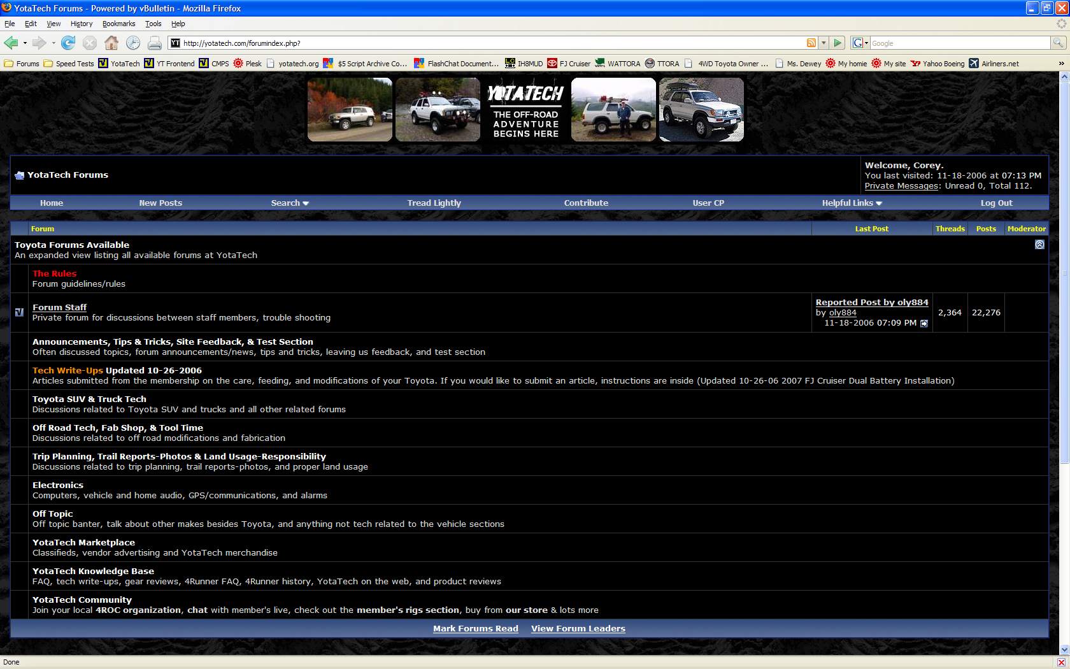Open the Off Topic forum

52,514
